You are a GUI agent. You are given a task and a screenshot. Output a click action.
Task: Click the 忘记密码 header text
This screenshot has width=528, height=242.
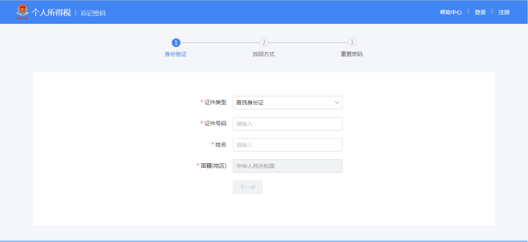point(93,13)
